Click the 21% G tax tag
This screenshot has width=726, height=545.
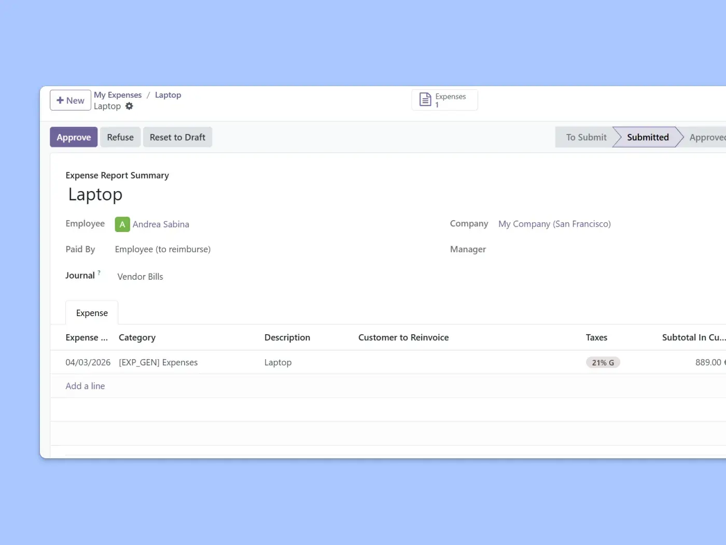603,363
